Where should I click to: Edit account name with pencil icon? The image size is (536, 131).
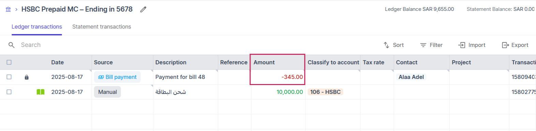[143, 10]
